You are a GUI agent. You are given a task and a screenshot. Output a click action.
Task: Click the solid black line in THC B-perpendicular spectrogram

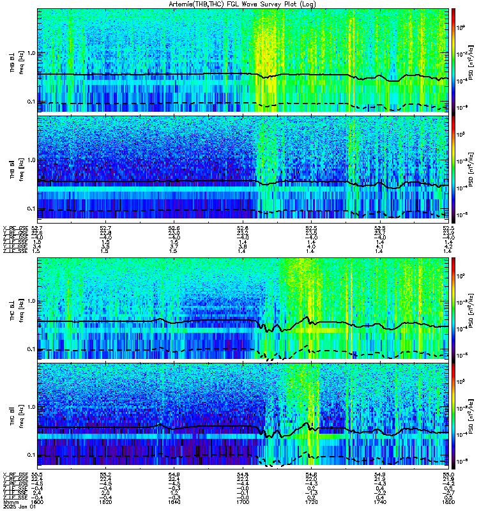pyautogui.click(x=209, y=321)
